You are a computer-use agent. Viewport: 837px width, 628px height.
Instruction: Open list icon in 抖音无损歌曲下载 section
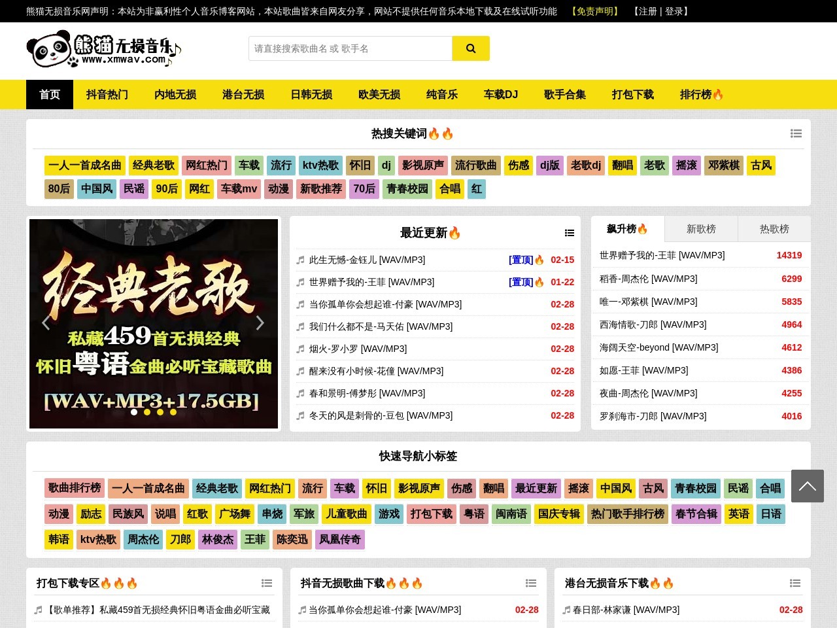pos(531,583)
